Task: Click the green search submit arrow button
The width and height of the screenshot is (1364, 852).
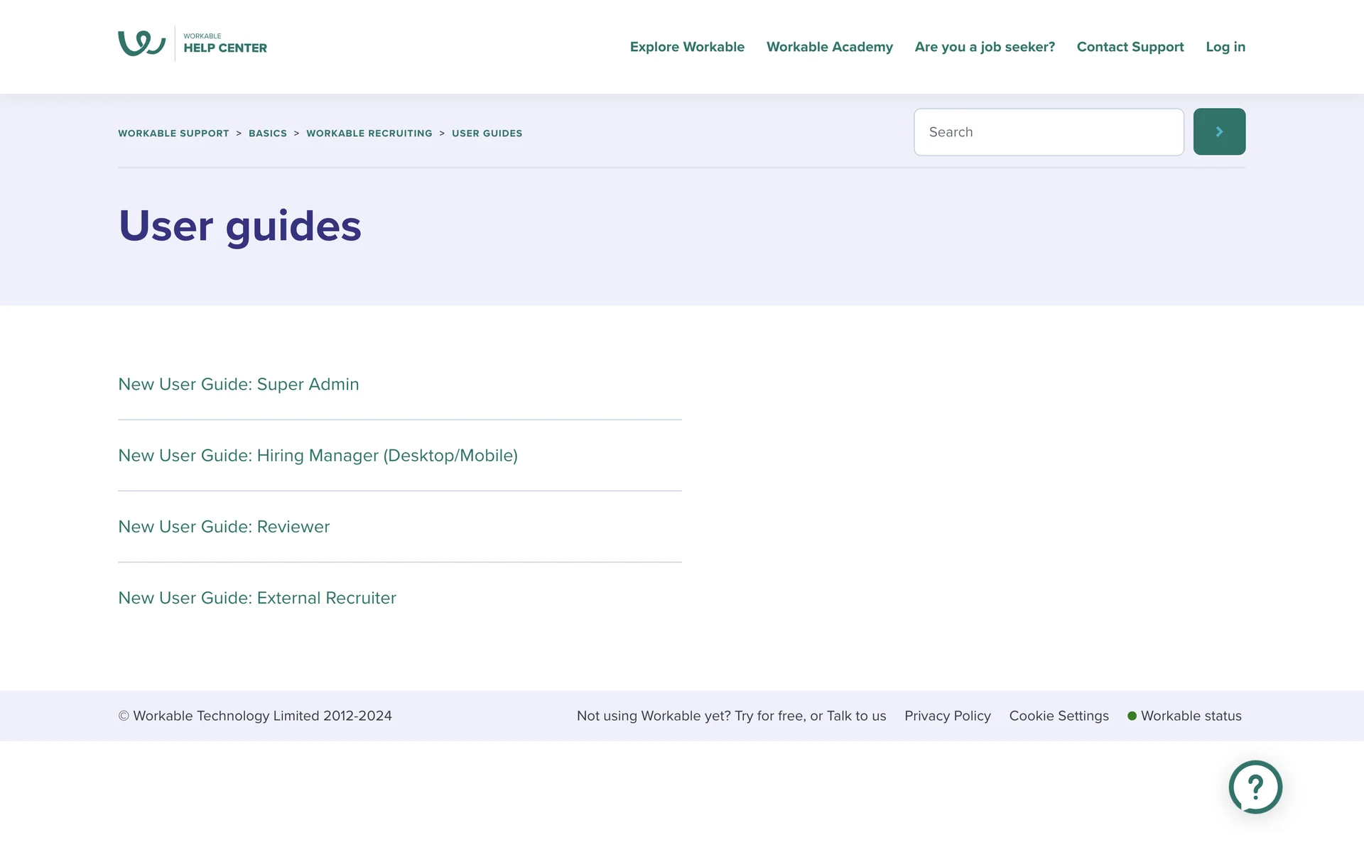Action: pyautogui.click(x=1218, y=131)
